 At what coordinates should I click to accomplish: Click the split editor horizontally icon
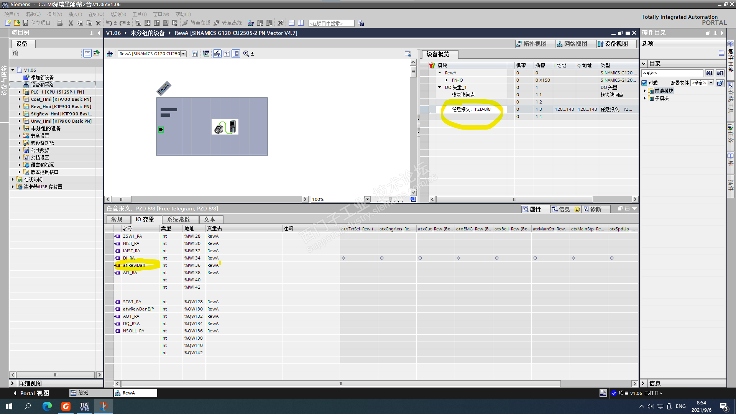[x=291, y=23]
